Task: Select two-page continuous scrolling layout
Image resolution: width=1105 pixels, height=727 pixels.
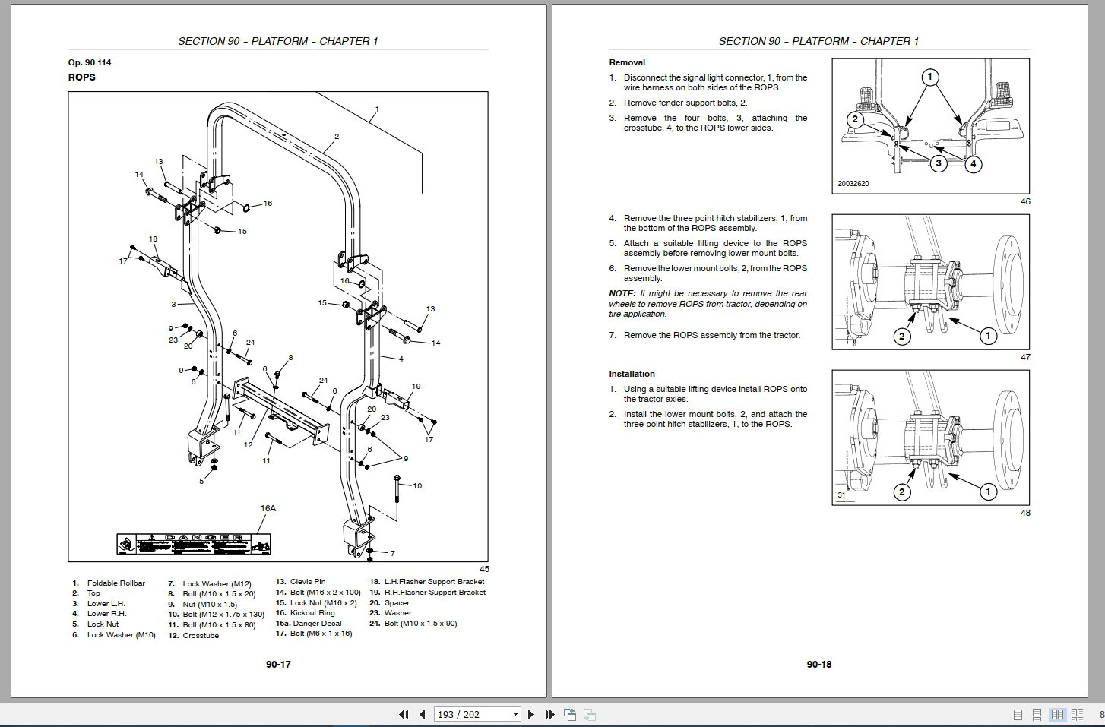Action: pos(1077,715)
